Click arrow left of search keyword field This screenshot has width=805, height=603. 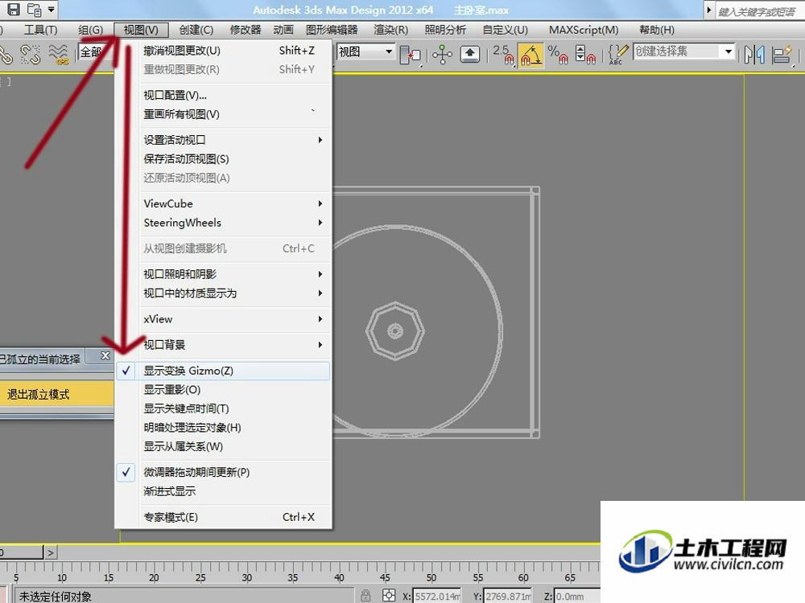(x=709, y=10)
